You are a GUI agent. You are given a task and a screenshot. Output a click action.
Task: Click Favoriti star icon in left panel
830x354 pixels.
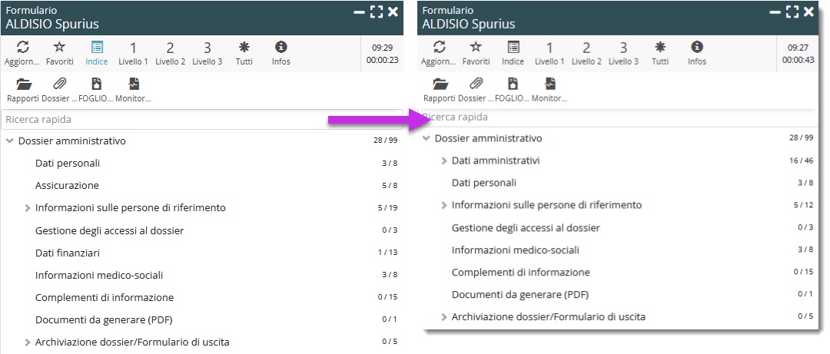click(59, 48)
